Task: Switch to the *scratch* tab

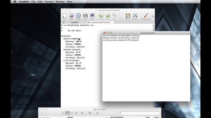Action: click(x=75, y=22)
